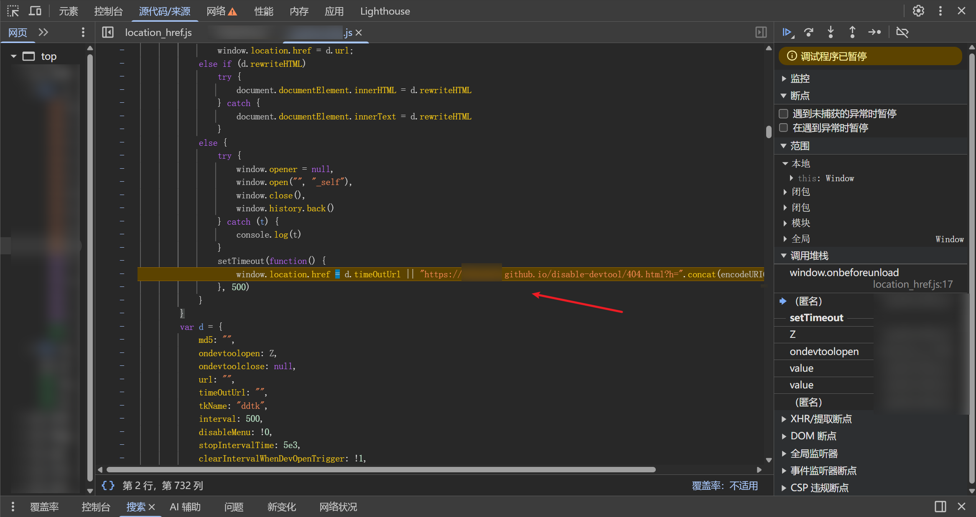Open the 覆盖率 drawer tab
This screenshot has height=517, width=976.
(44, 507)
